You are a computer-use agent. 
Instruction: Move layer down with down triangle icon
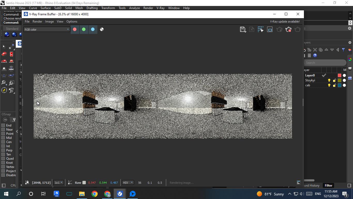[332, 50]
